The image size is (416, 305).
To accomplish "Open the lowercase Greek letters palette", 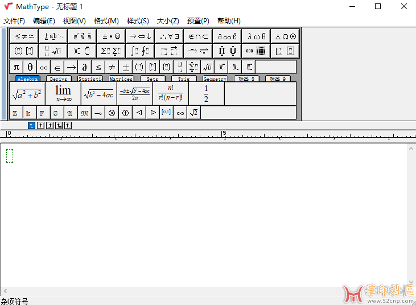I will point(256,36).
